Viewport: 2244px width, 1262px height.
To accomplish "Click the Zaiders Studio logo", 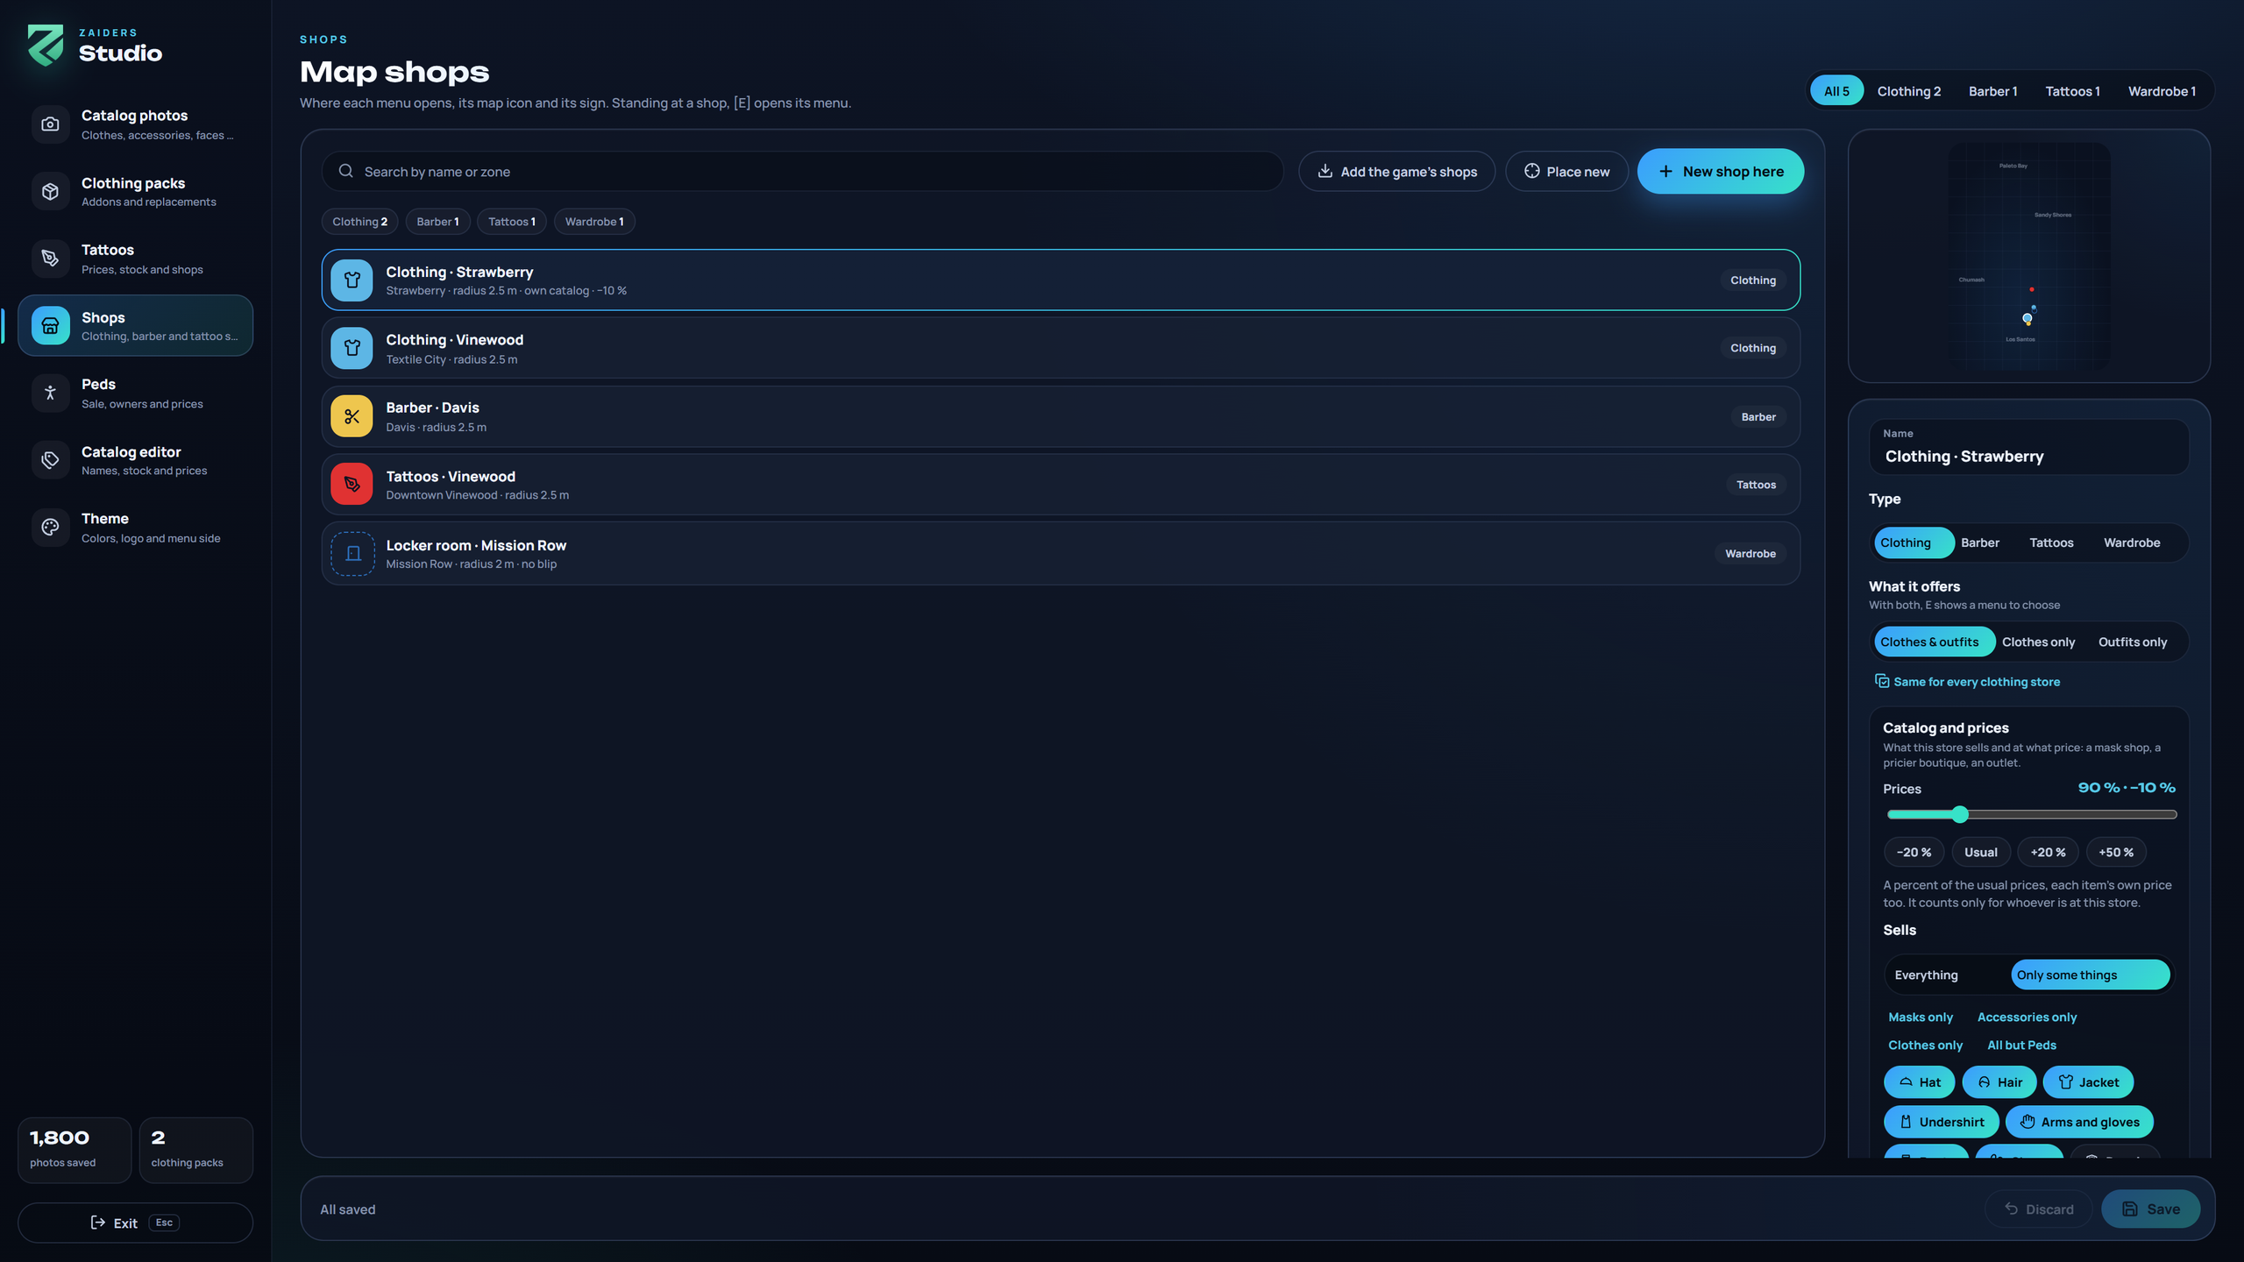I will pyautogui.click(x=46, y=46).
